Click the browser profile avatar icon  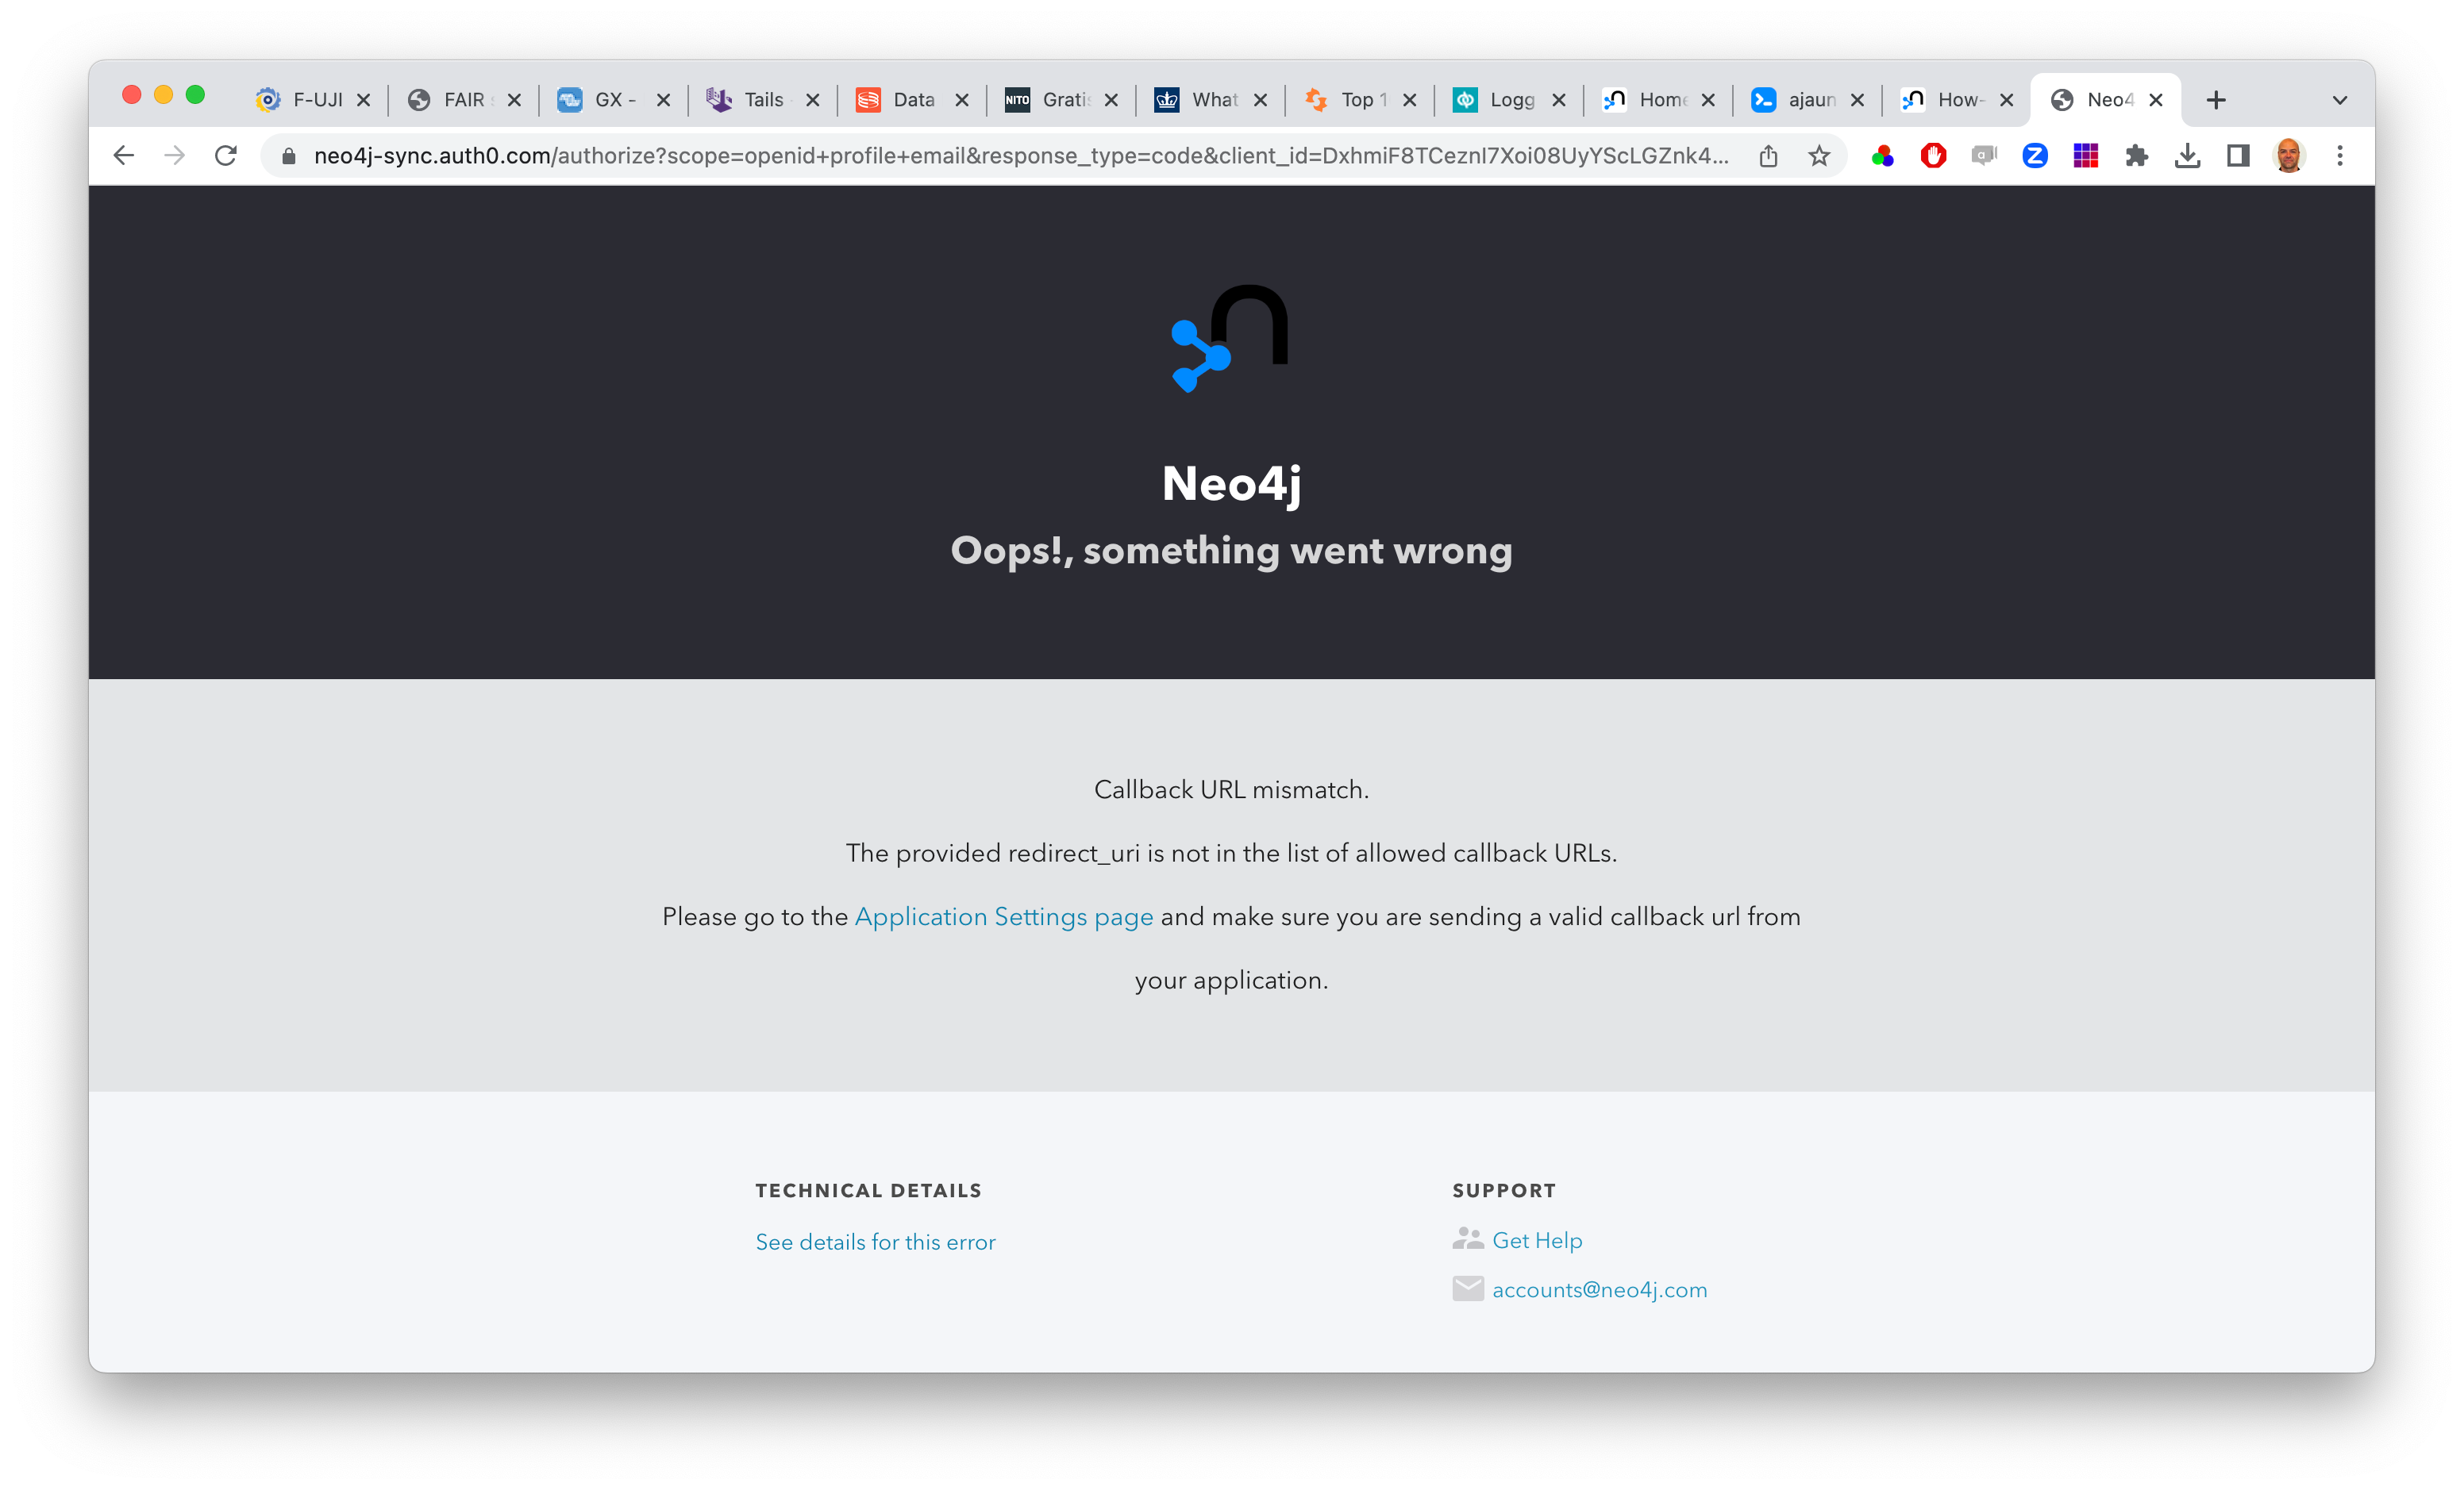[2288, 156]
